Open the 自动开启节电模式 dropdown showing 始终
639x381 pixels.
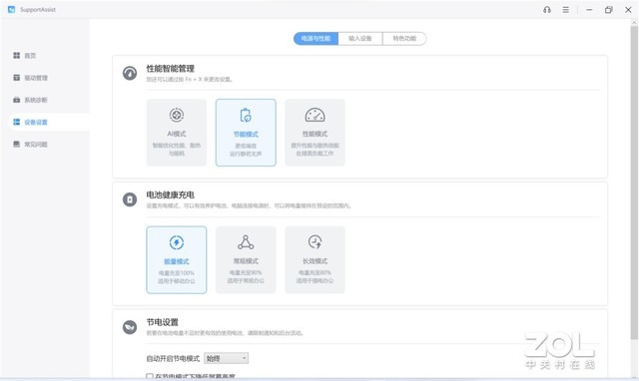(x=227, y=358)
